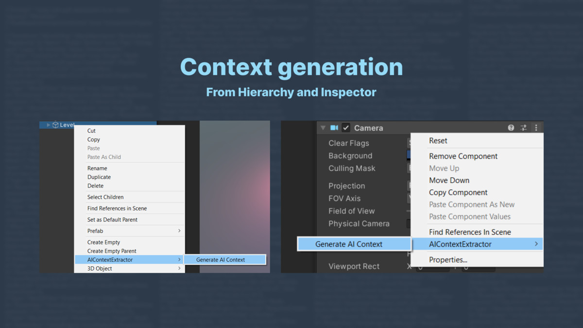Click Generate AI Context in Hierarchy submenu

click(x=225, y=259)
